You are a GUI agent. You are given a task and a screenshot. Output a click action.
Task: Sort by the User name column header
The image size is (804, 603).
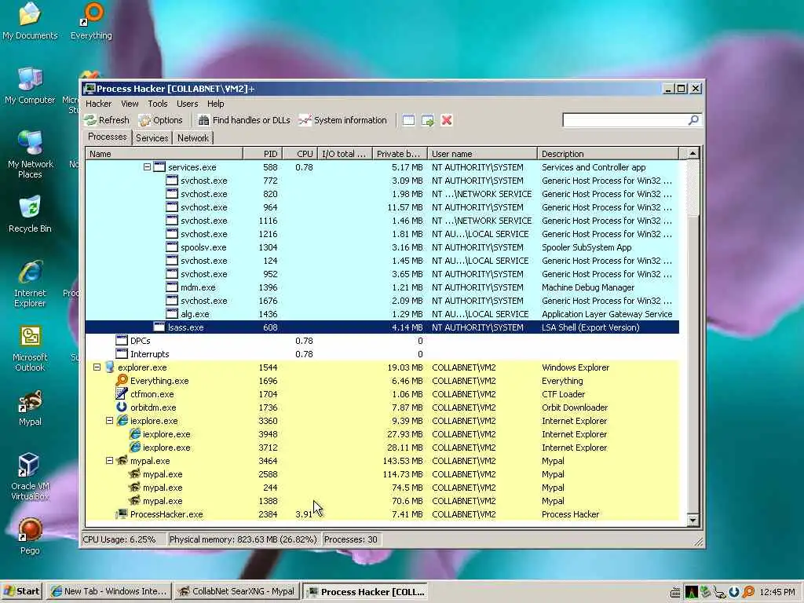point(482,154)
